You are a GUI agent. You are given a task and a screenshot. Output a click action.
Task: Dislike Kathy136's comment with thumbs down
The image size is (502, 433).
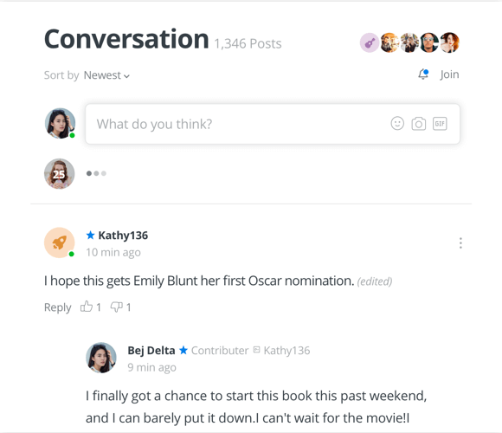(117, 307)
